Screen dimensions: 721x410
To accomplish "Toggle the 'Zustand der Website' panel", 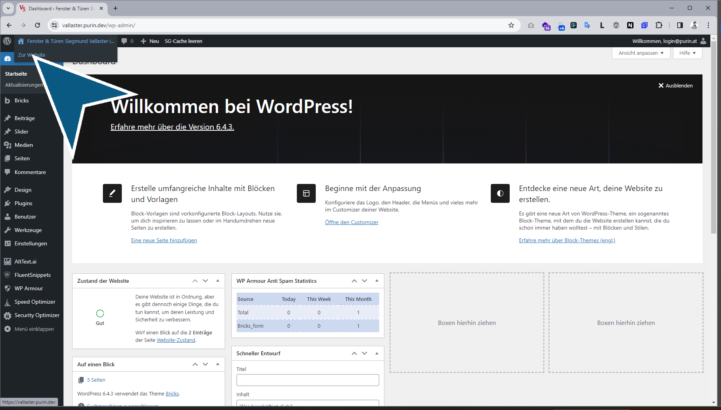I will [218, 281].
